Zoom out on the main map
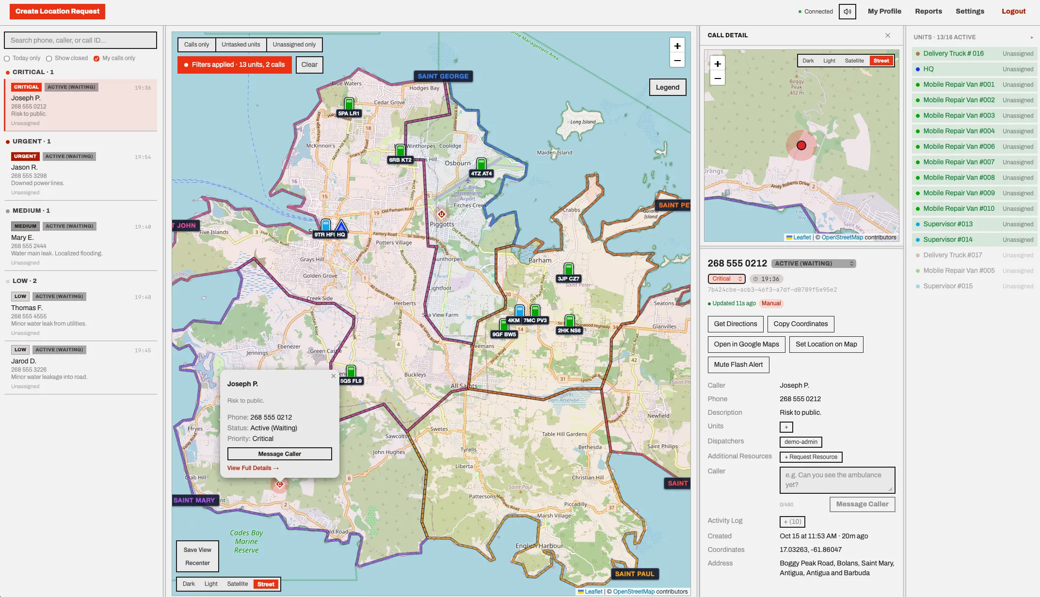1040x597 pixels. pyautogui.click(x=677, y=61)
